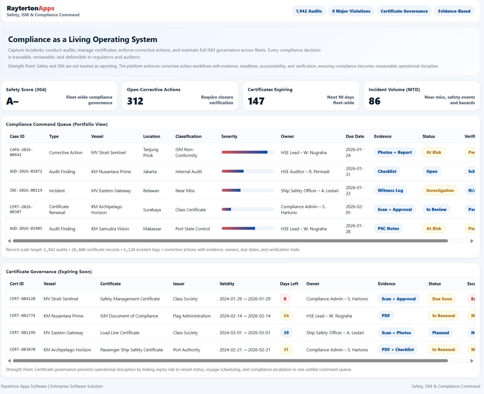
Task: Switch to the Certificate Governance view
Action: pos(404,11)
